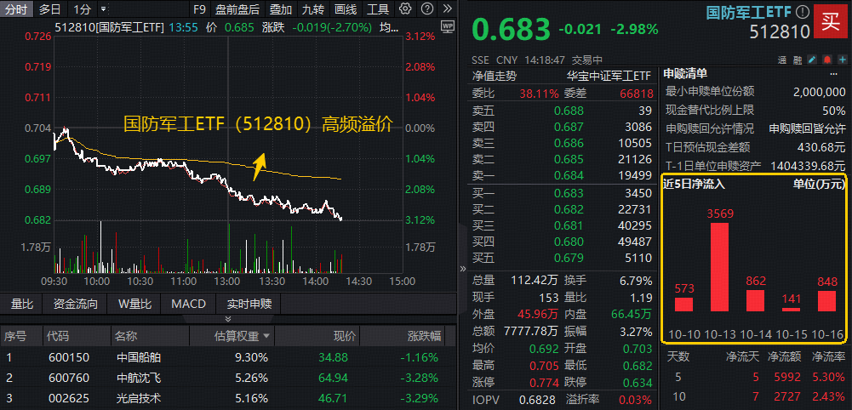Expand indicator panel double chevron below tabs

[229, 319]
